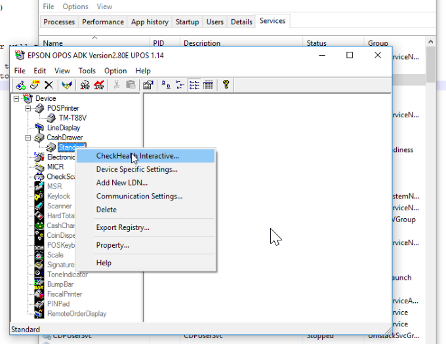Open Help in the OPOS menu bar

pos(143,71)
